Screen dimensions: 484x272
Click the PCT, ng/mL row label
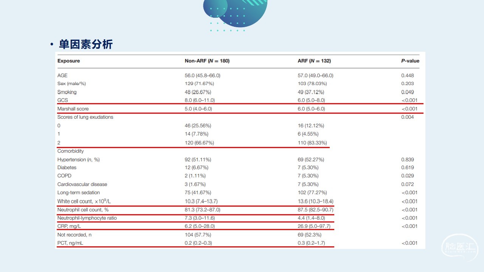[70, 243]
